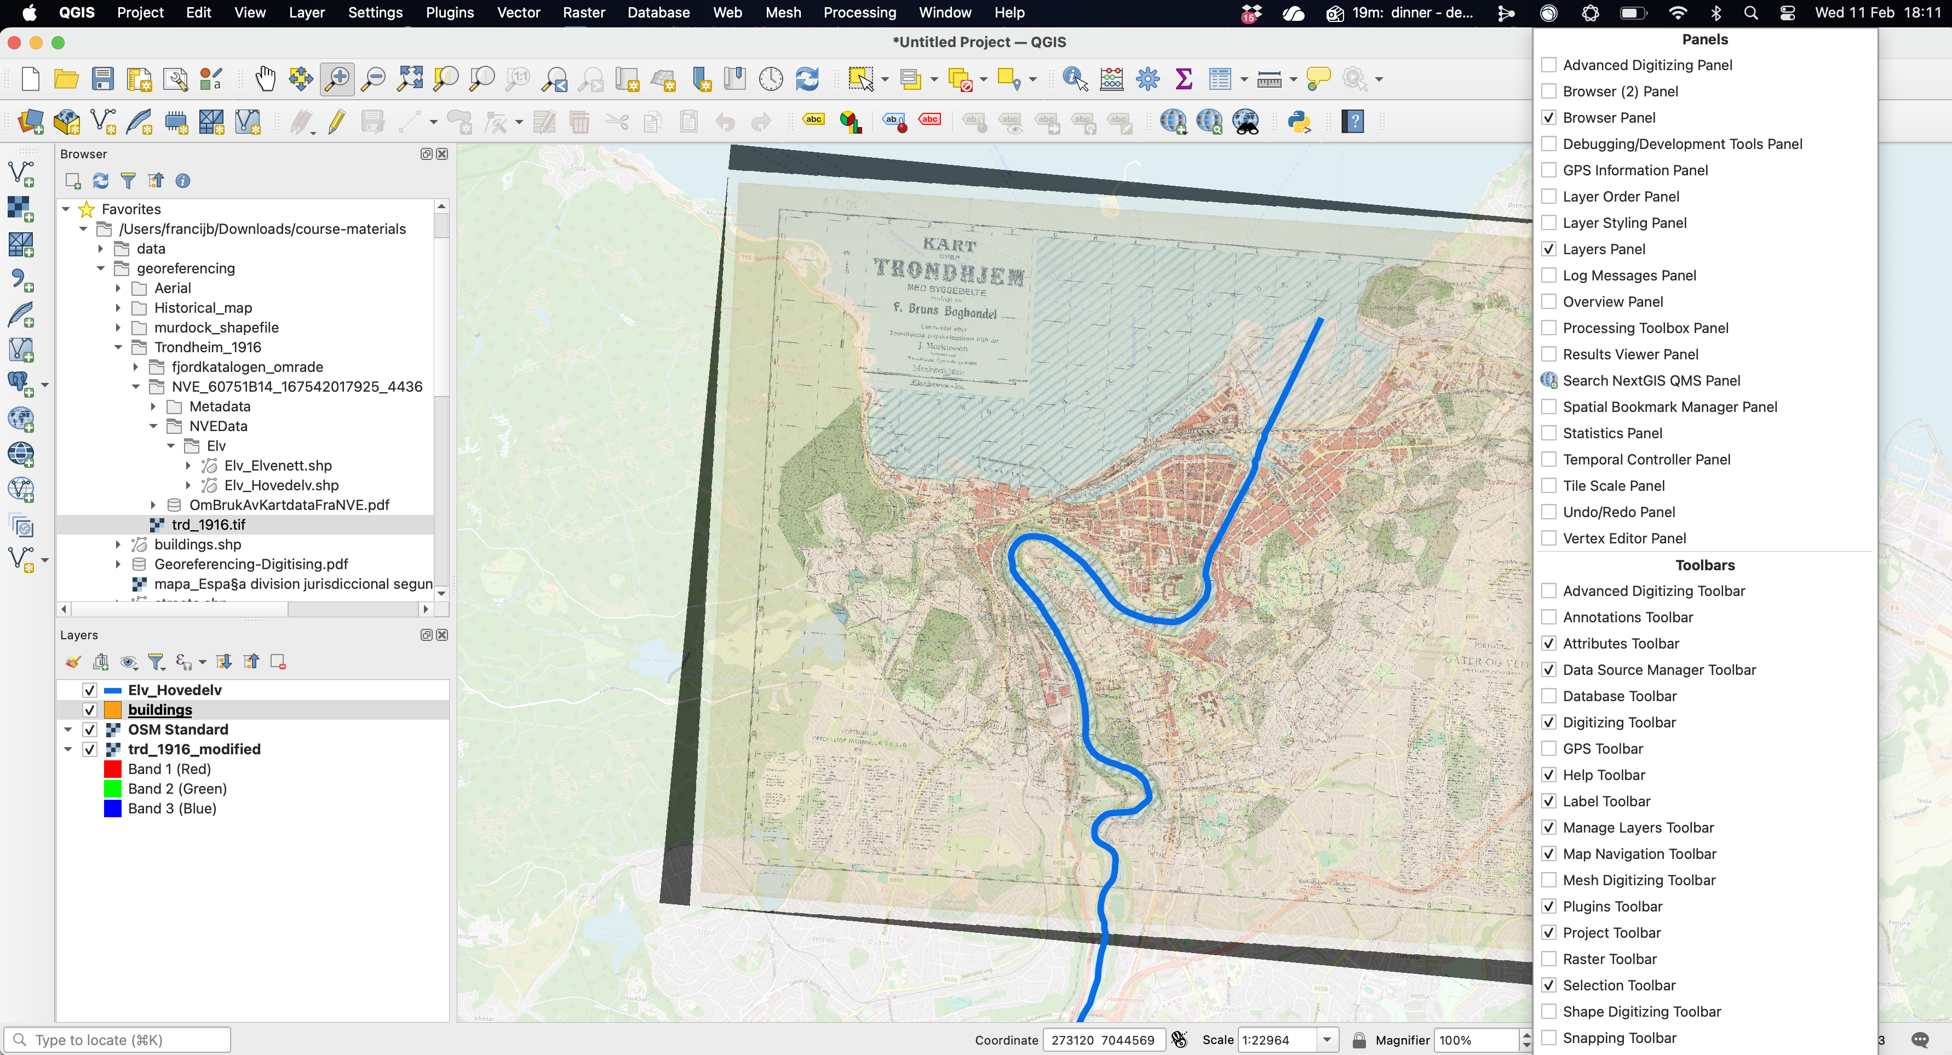Click the Filter Browser funnel icon
Image resolution: width=1952 pixels, height=1055 pixels.
128,180
